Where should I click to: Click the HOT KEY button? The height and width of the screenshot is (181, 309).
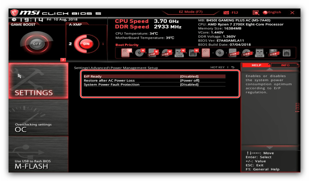[x=217, y=67]
